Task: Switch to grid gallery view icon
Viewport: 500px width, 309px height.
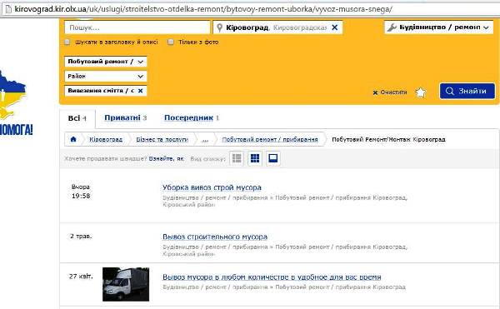Action: pyautogui.click(x=255, y=158)
